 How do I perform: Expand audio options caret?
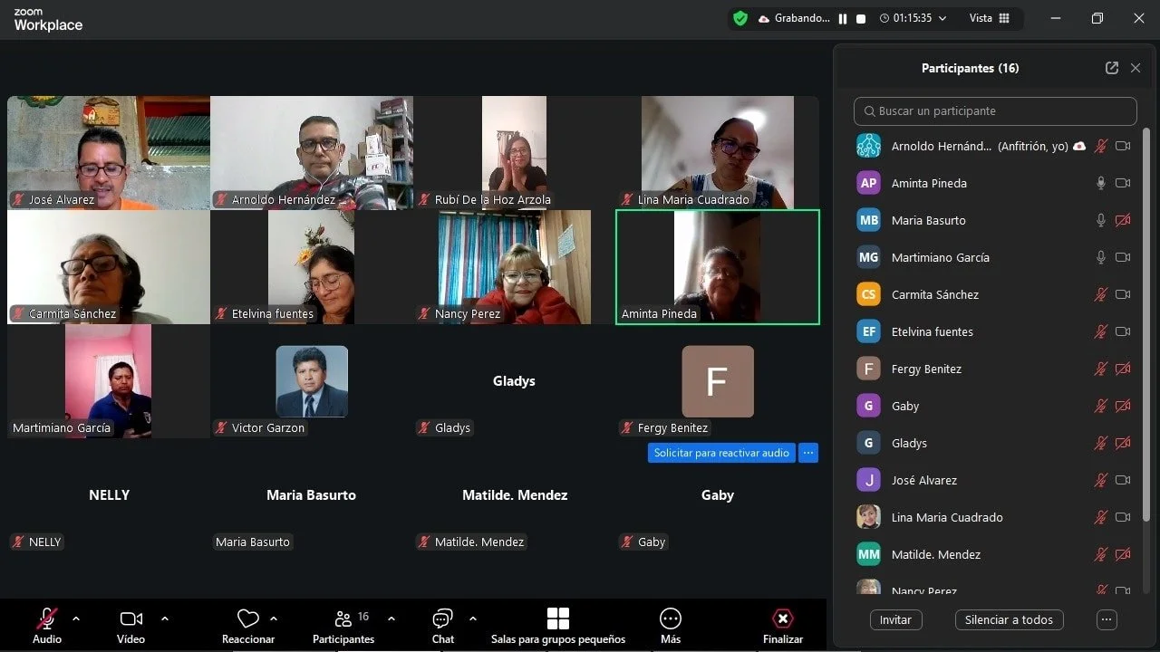[76, 619]
